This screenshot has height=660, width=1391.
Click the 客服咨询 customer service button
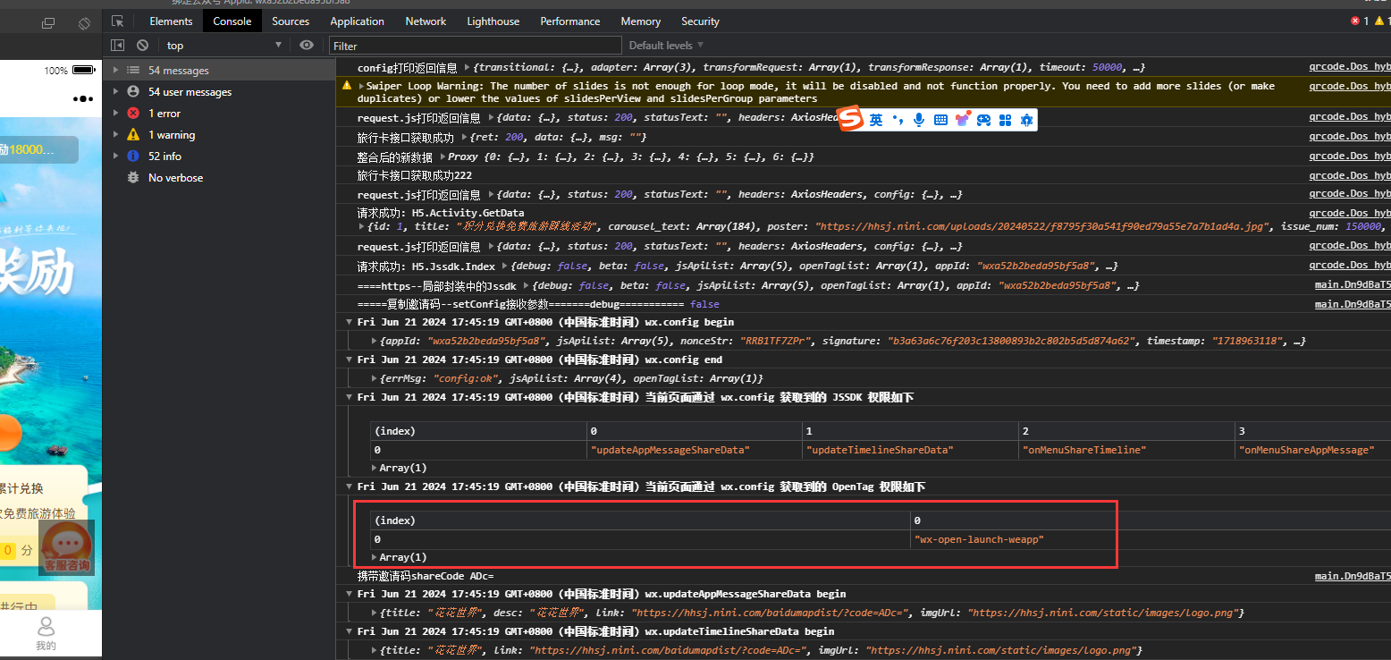pos(67,547)
